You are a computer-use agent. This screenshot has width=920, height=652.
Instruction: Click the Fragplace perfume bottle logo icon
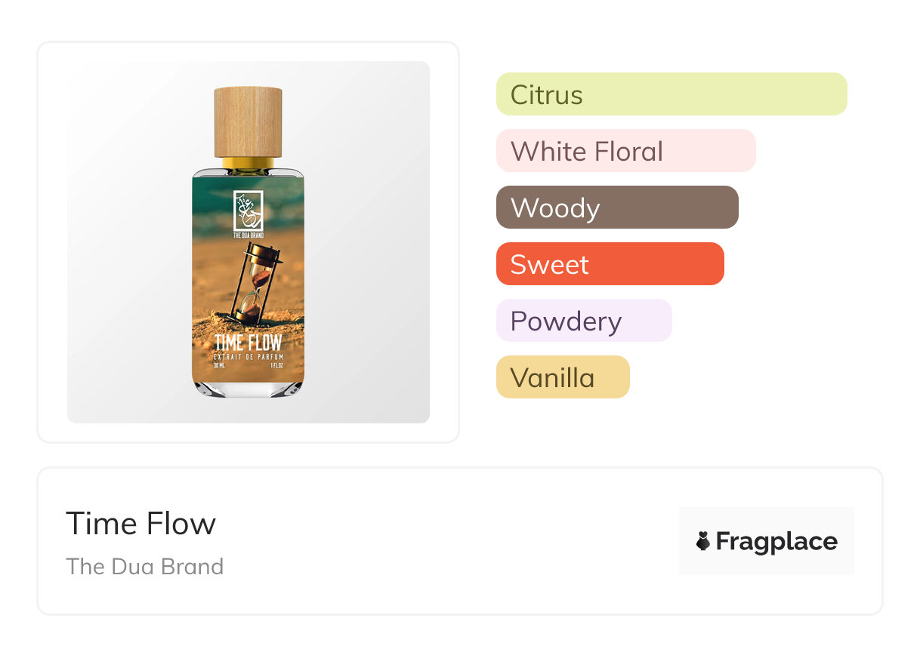coord(703,541)
